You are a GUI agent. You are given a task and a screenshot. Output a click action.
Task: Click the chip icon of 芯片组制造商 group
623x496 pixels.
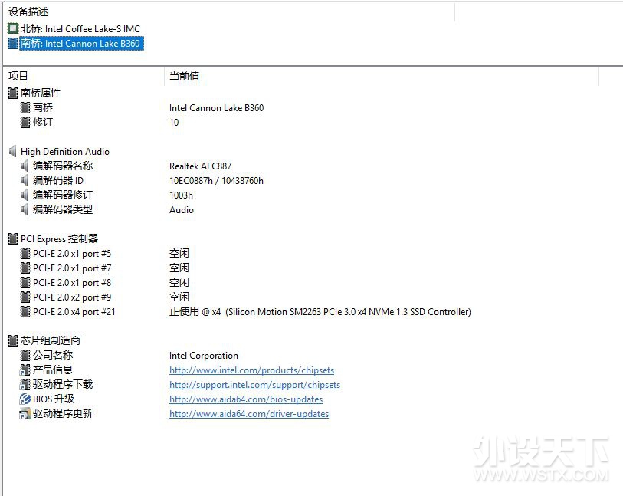[13, 340]
